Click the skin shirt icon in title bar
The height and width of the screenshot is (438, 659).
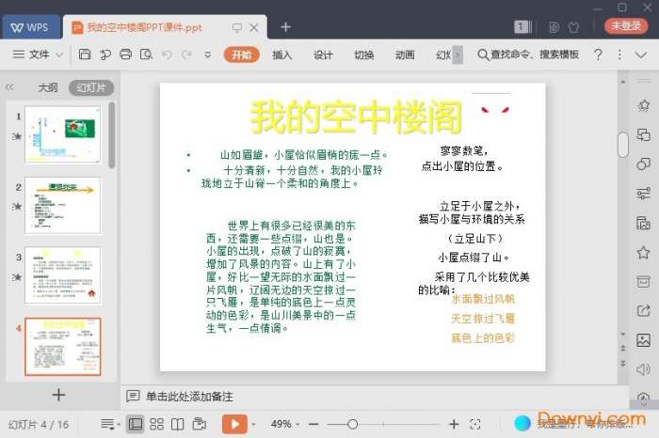point(573,27)
